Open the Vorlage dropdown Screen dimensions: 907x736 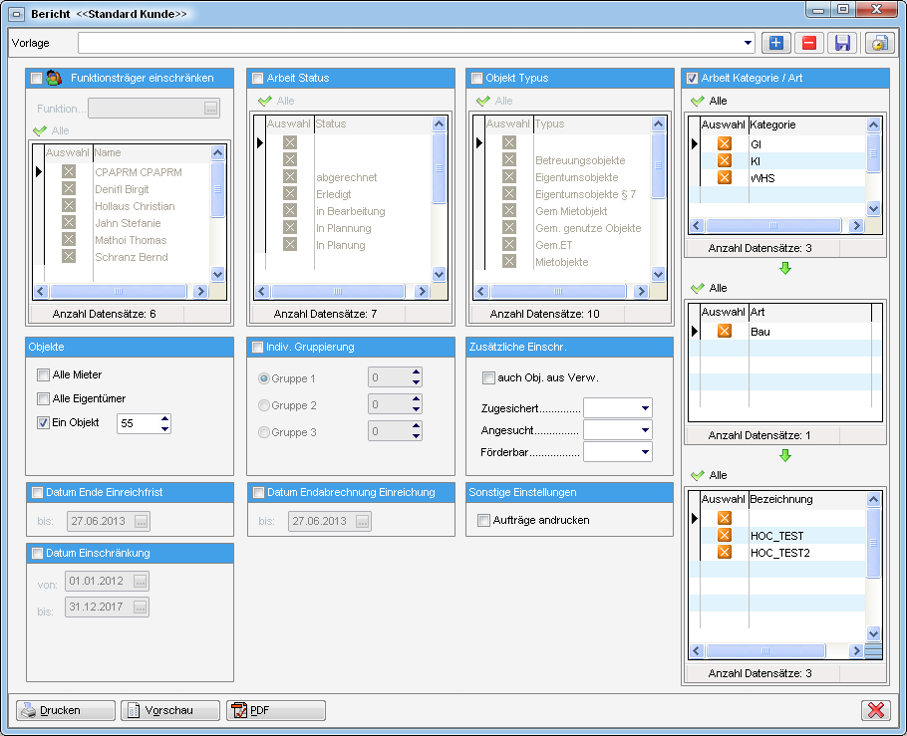click(748, 43)
